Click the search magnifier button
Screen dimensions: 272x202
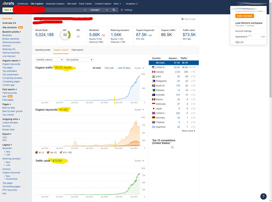pyautogui.click(x=114, y=10)
